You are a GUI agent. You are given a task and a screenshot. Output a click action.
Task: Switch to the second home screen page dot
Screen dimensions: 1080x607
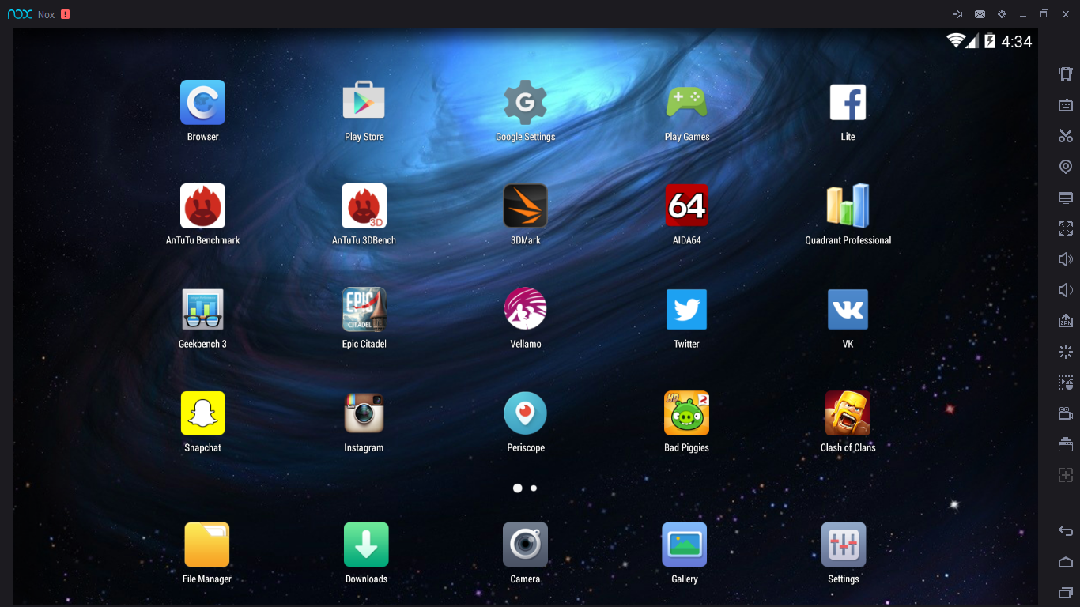pyautogui.click(x=534, y=488)
